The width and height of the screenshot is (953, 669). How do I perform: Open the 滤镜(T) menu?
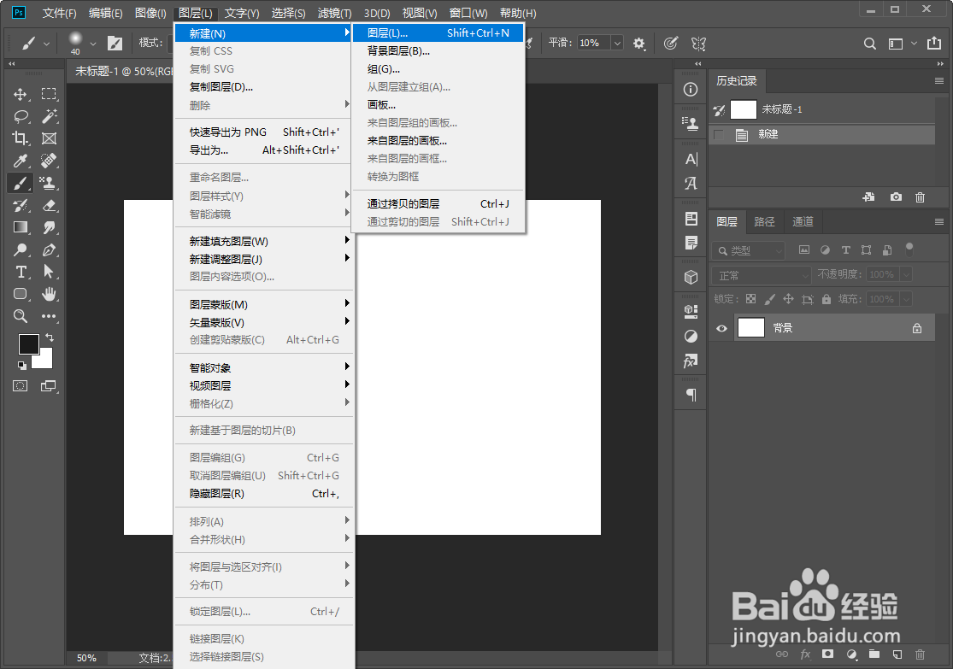coord(335,13)
